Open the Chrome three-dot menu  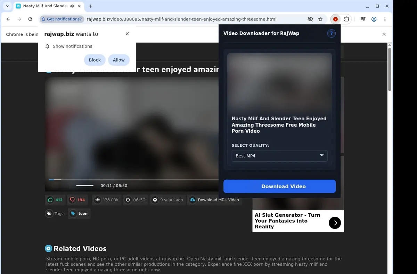click(x=385, y=19)
